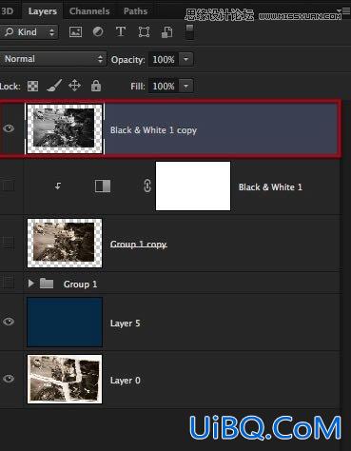Lock all padlock icon
351x451 pixels.
pos(96,86)
